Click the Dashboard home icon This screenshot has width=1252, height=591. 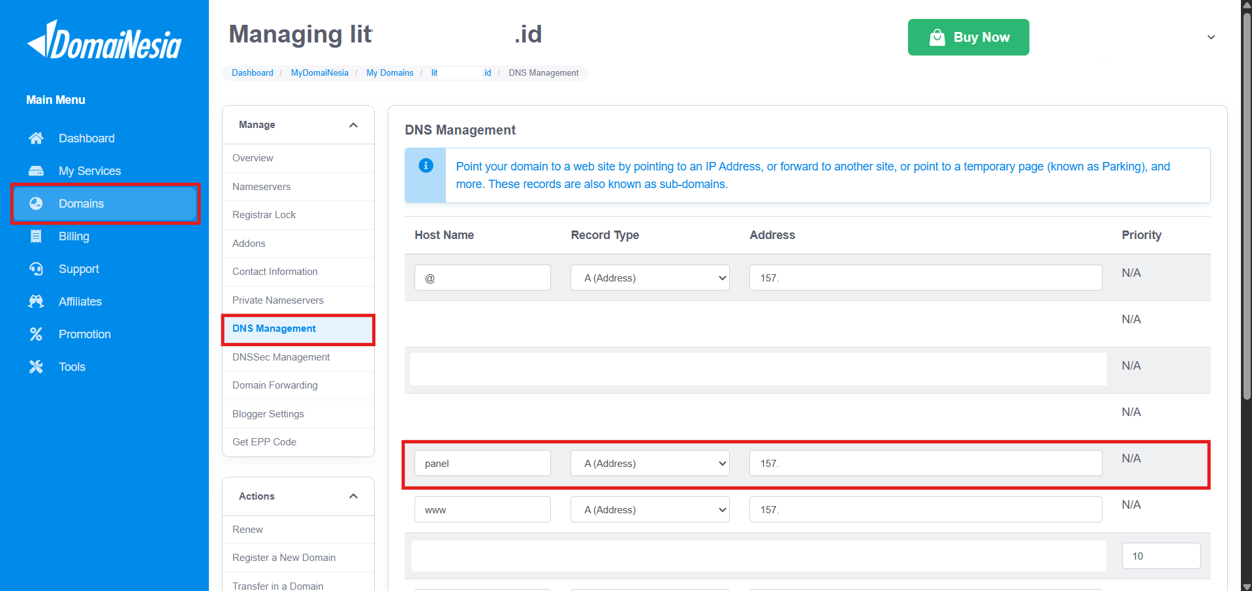[36, 138]
